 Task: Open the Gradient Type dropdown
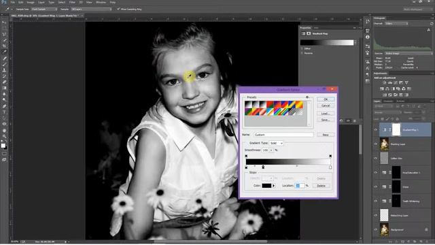pos(277,143)
